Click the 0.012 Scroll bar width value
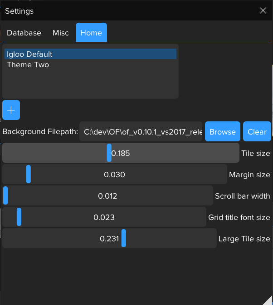This screenshot has width=273, height=305. pos(107,196)
